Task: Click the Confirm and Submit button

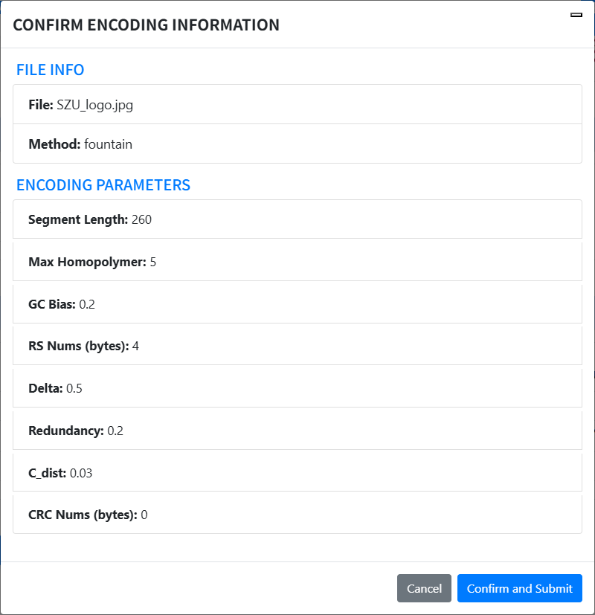Action: tap(519, 588)
